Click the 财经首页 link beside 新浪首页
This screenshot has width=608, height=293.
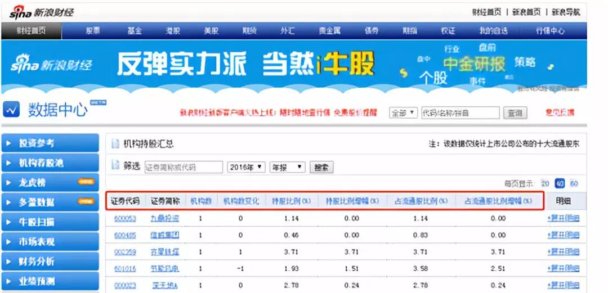coord(487,12)
